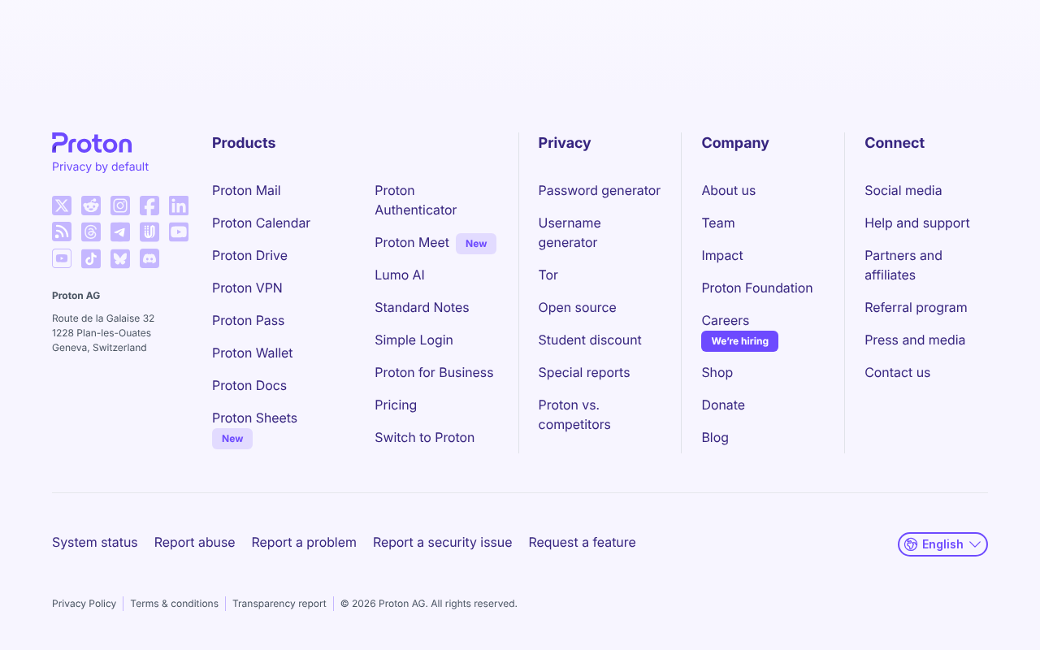
Task: Open the Proton Mail link
Action: pos(246,190)
